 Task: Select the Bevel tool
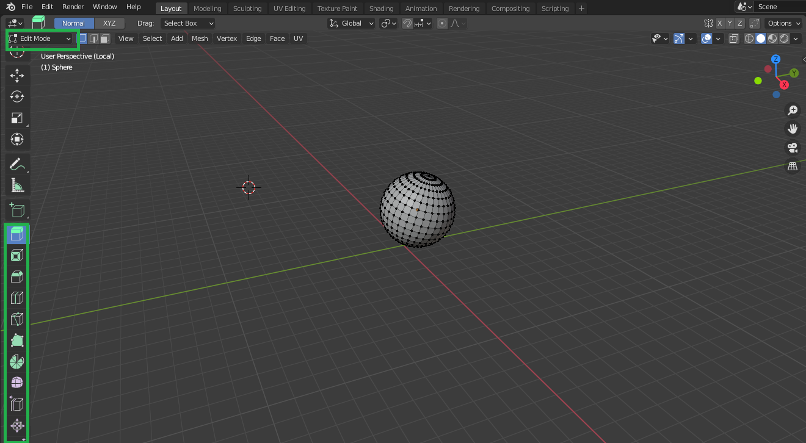coord(17,276)
